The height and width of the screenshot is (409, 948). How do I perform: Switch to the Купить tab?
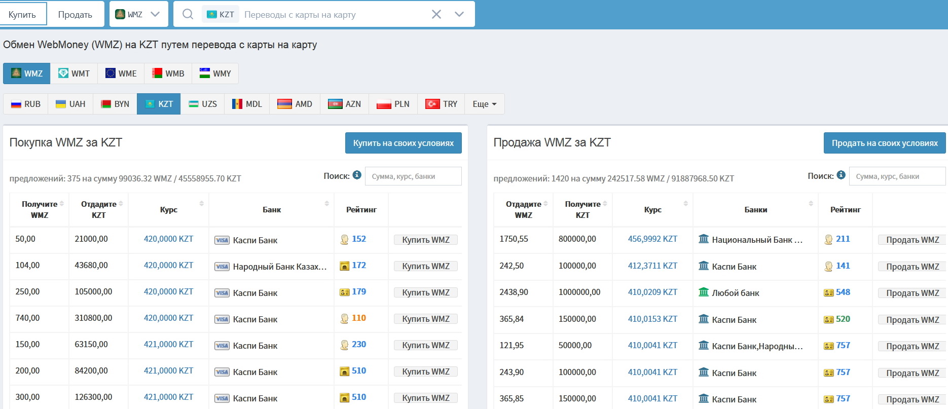click(23, 14)
